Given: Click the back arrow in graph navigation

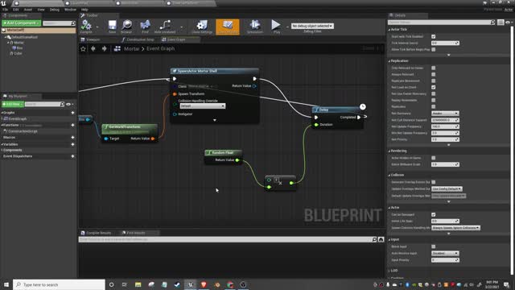Looking at the screenshot, I should point(93,48).
